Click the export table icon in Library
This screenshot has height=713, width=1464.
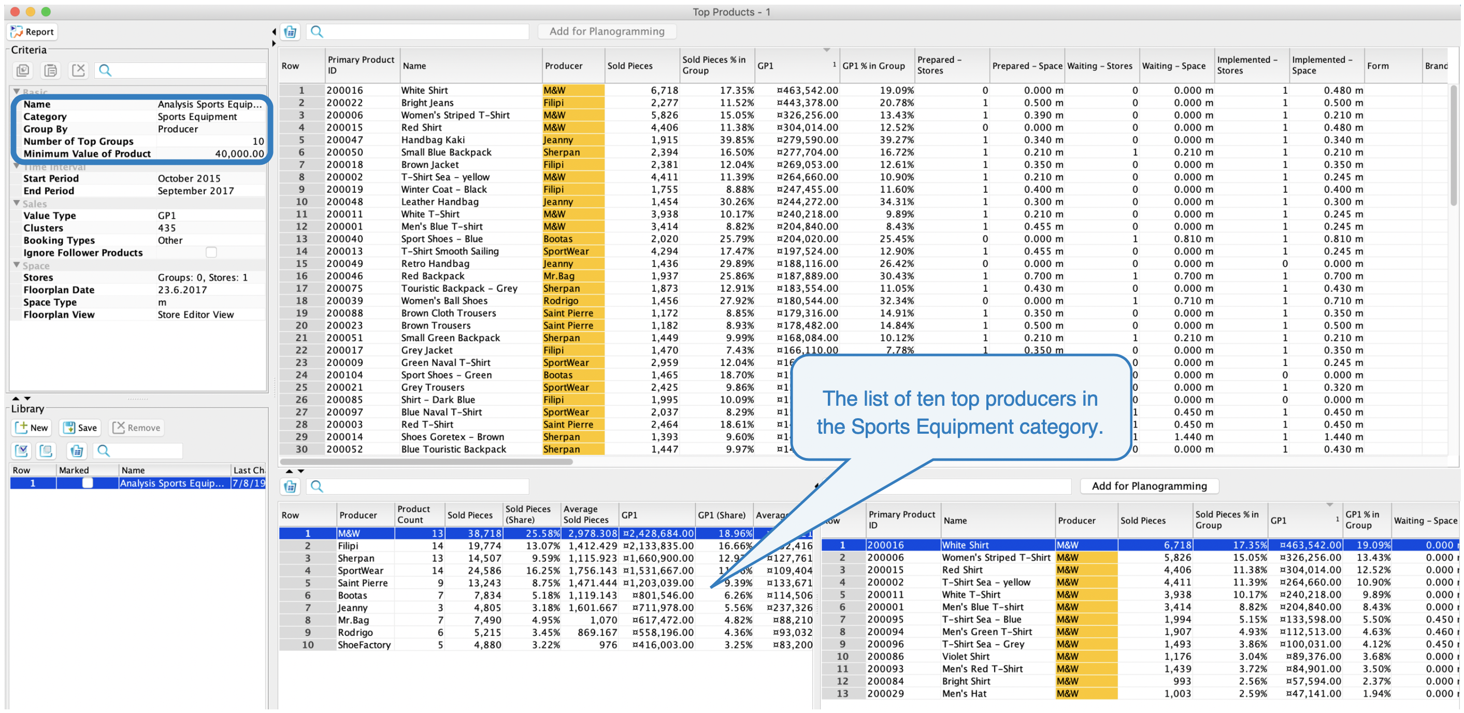coord(76,451)
